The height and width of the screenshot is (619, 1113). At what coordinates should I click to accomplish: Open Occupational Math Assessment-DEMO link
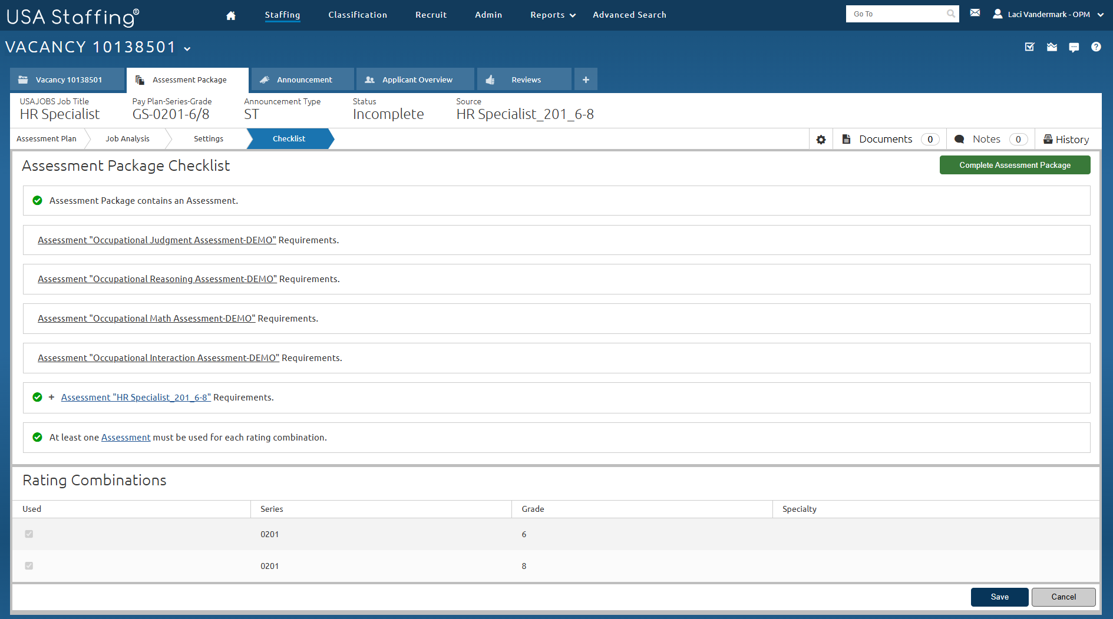[x=146, y=319]
